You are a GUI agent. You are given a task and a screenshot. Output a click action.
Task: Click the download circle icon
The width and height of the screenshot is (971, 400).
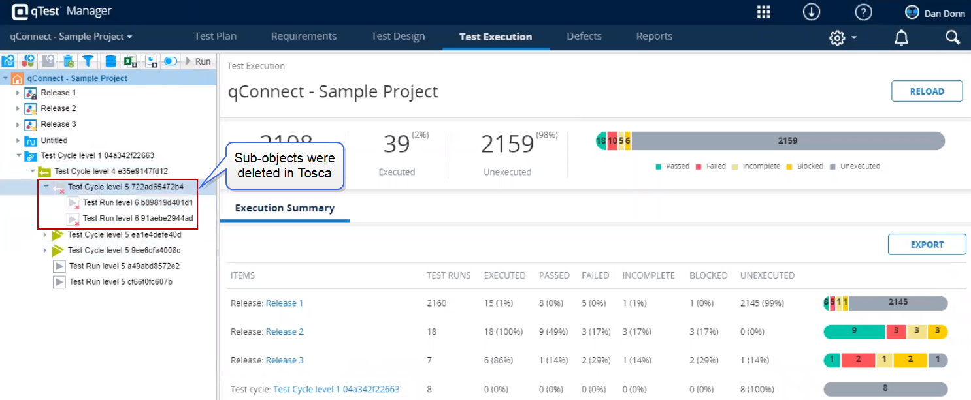pyautogui.click(x=812, y=12)
